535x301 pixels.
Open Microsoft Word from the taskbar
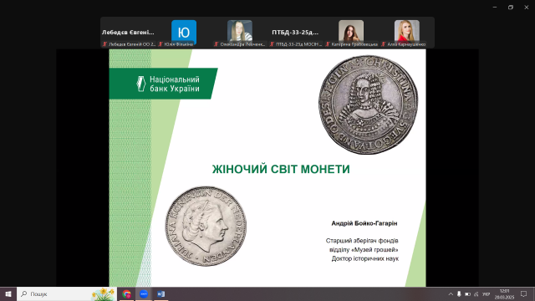[x=161, y=293]
